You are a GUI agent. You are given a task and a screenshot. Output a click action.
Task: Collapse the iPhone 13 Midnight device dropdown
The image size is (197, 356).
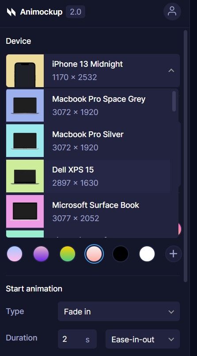tap(171, 71)
